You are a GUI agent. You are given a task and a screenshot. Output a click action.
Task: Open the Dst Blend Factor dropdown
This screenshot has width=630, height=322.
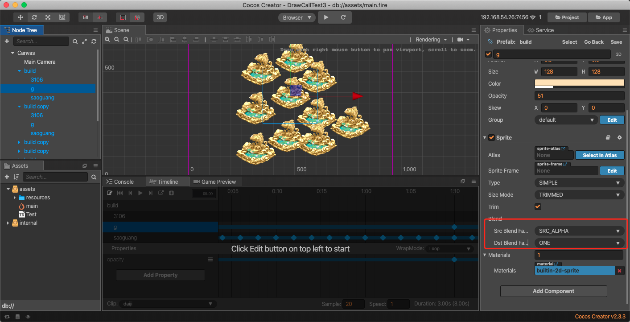pyautogui.click(x=579, y=243)
